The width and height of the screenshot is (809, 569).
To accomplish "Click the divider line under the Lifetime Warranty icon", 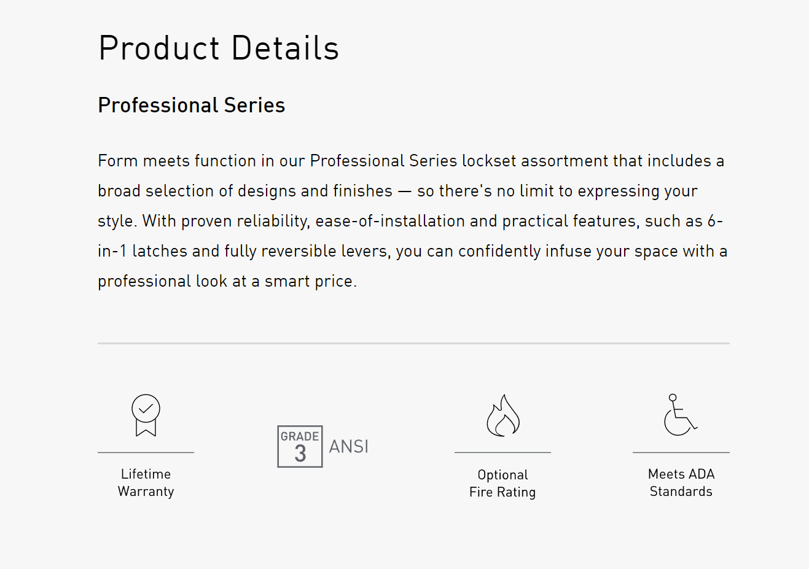I will coord(146,452).
